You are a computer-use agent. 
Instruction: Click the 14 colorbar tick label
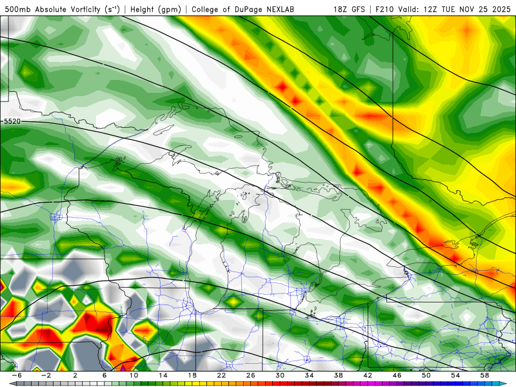(x=163, y=375)
